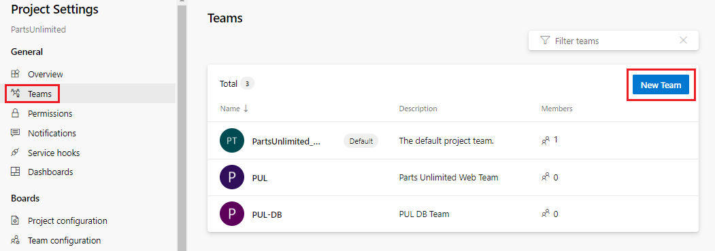Image resolution: width=715 pixels, height=251 pixels.
Task: Open the Permissions settings page
Action: [50, 113]
